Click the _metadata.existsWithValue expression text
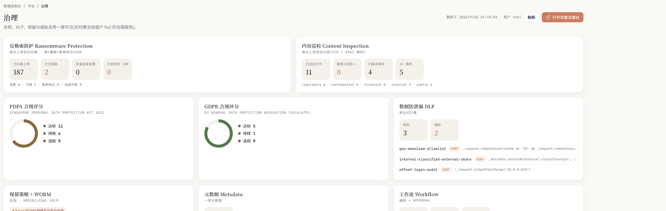The width and height of the screenshot is (666, 211). coord(532,159)
